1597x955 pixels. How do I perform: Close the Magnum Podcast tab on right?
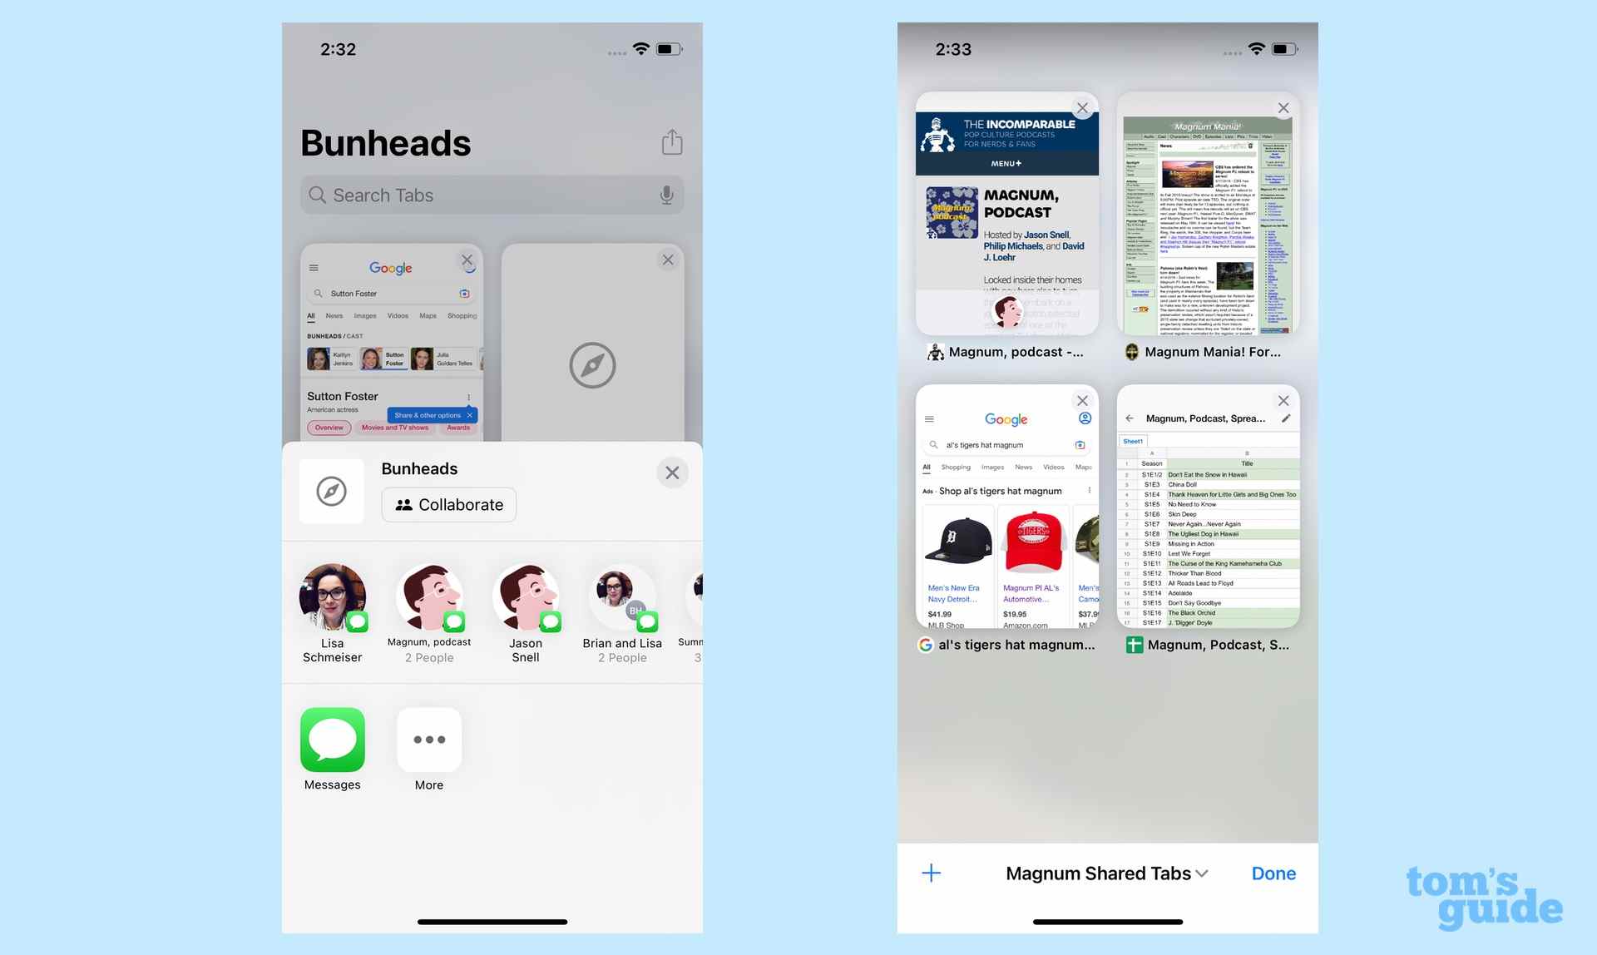click(1083, 106)
